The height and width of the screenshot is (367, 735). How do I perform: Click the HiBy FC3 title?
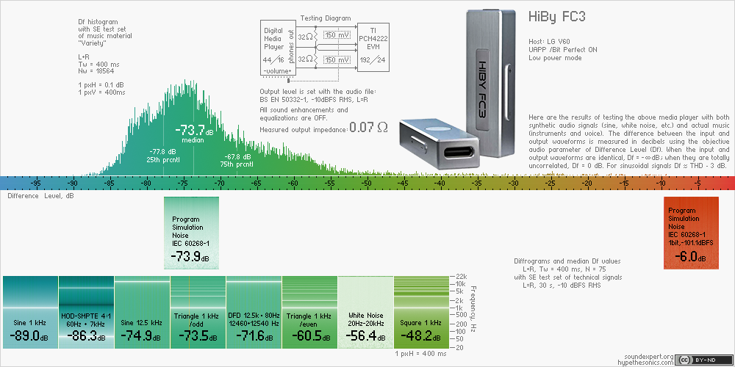coord(557,18)
